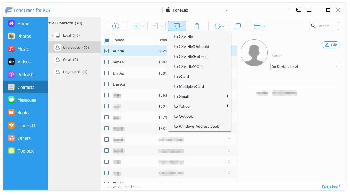Click the feedback chat bubble icon
This screenshot has width=350, height=195.
click(299, 10)
